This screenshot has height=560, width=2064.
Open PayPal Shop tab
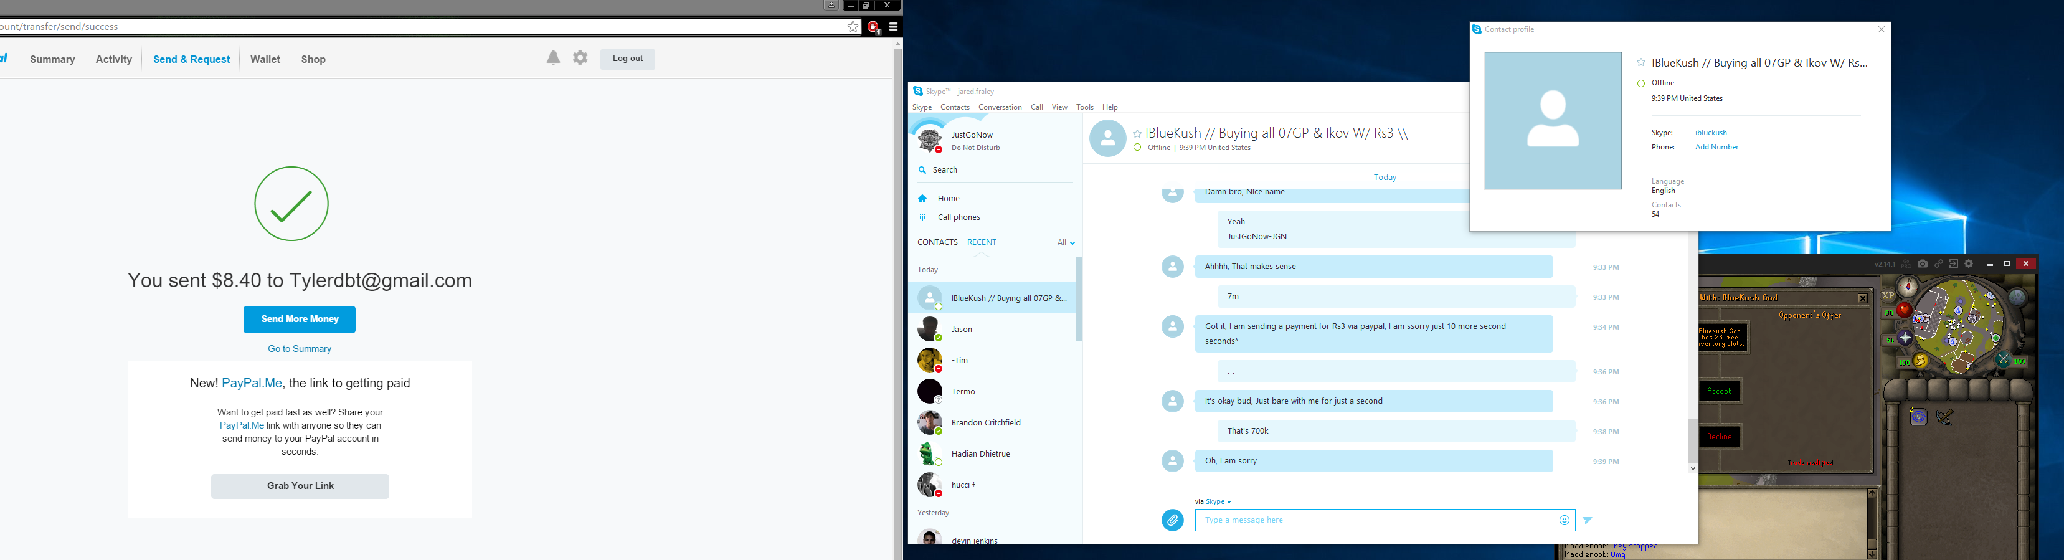[x=313, y=59]
